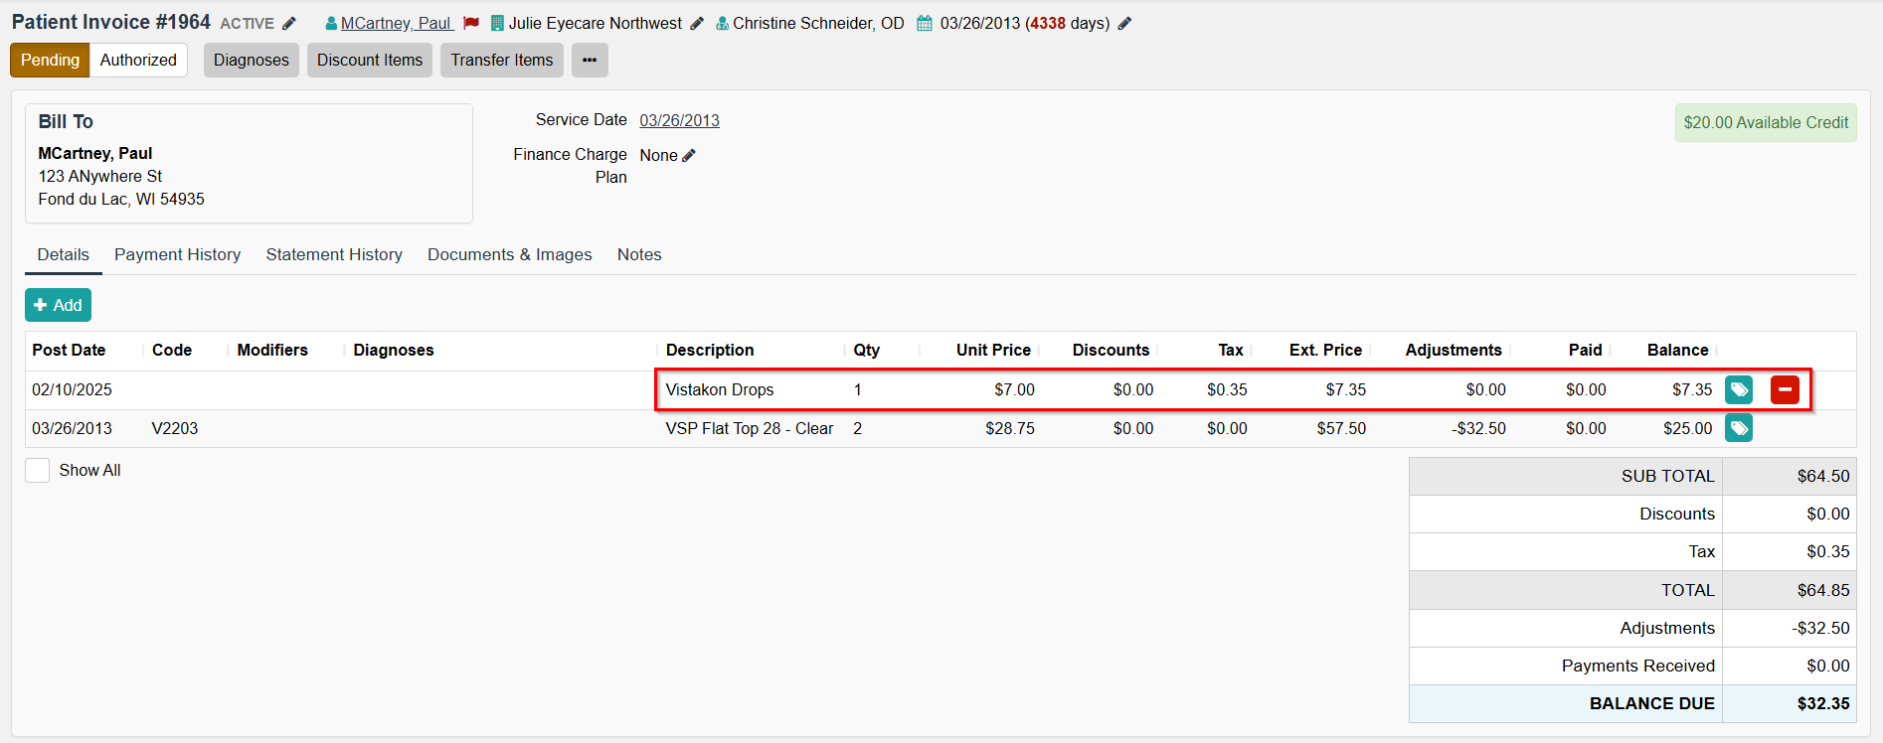Viewport: 1883px width, 743px height.
Task: Click the pencil icon next to ACTIVE status
Action: (x=289, y=24)
